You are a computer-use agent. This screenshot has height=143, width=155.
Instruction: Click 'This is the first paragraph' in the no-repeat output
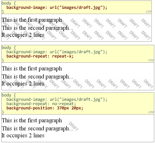click(x=32, y=120)
